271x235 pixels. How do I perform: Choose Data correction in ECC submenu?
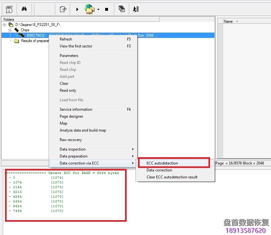coord(159,170)
